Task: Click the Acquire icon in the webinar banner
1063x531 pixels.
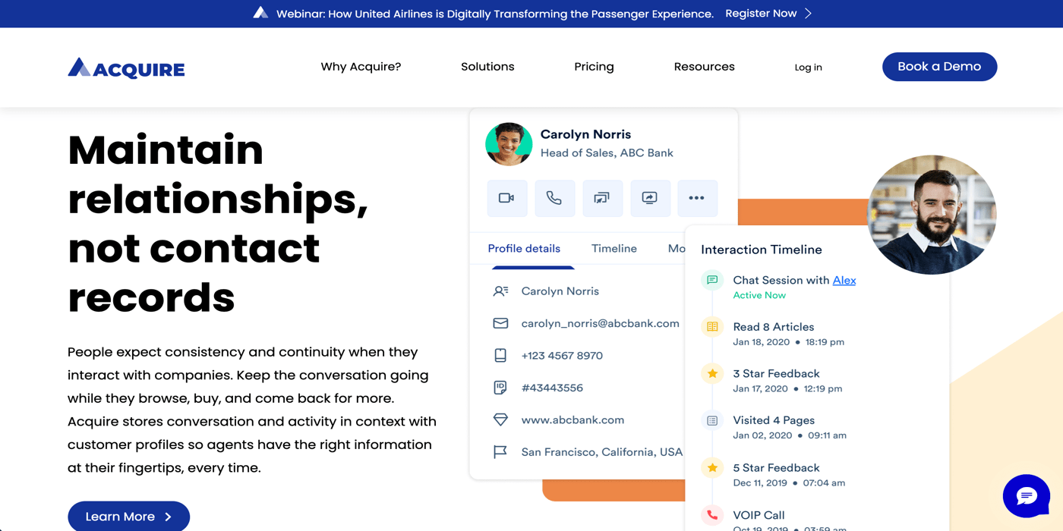Action: pos(260,13)
